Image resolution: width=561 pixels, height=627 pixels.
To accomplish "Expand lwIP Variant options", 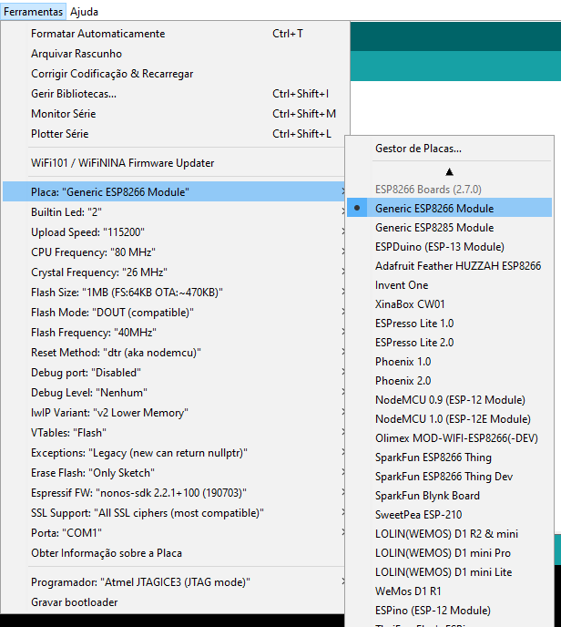I will tap(174, 412).
